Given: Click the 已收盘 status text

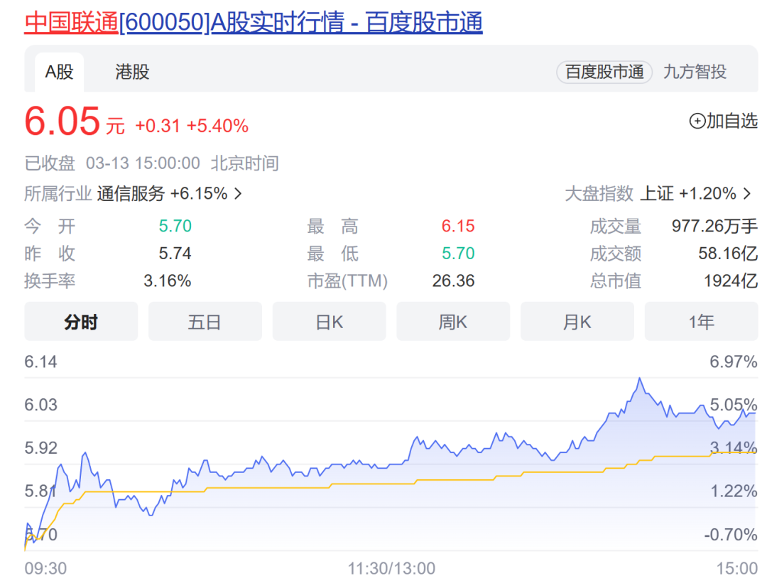Looking at the screenshot, I should (x=50, y=163).
